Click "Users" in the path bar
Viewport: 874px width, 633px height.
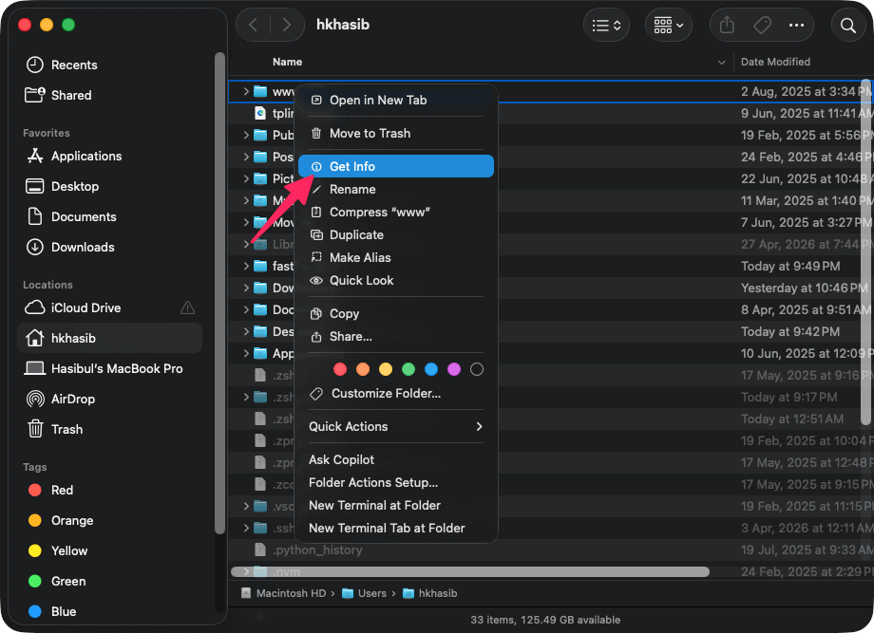(x=371, y=592)
